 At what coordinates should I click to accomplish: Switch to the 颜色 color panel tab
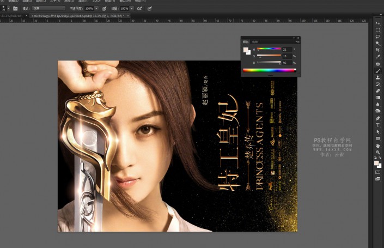246,42
